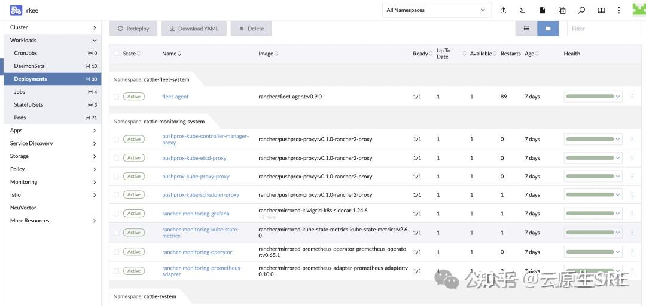
Task: Open row actions for rancher-monitoring-operator
Action: click(x=632, y=252)
